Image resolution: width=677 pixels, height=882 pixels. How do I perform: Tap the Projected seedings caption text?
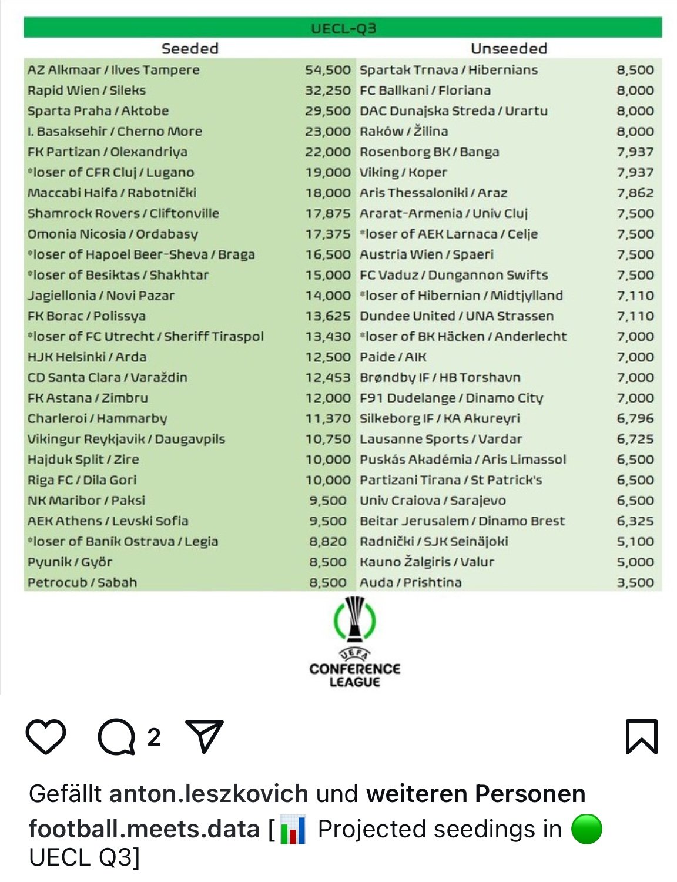pyautogui.click(x=440, y=829)
